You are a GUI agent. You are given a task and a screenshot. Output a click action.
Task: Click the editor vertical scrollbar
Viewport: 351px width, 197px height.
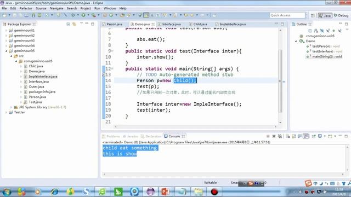tap(280, 81)
